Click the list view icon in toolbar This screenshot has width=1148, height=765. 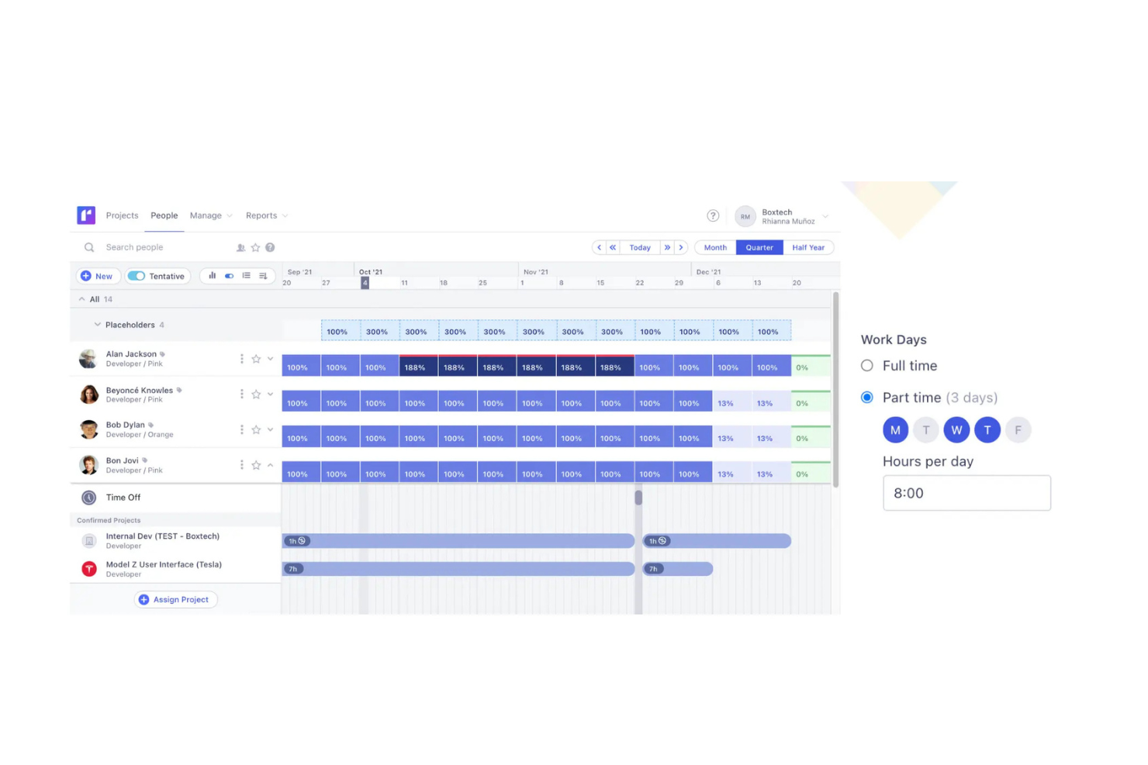[x=246, y=275]
